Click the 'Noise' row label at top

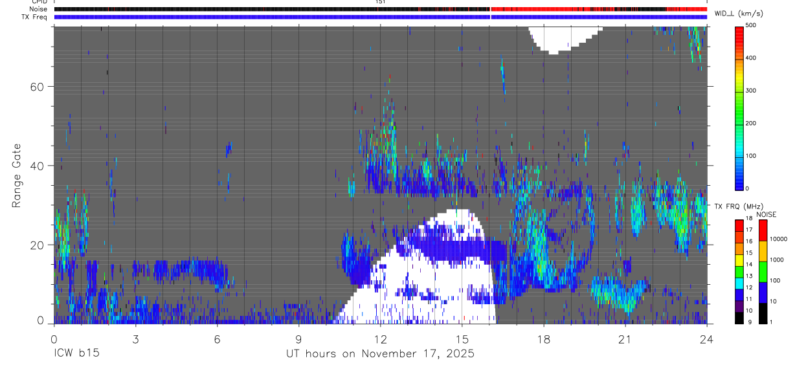[x=38, y=9]
